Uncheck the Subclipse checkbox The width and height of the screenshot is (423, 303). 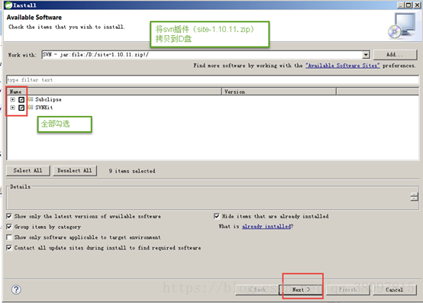pos(21,100)
